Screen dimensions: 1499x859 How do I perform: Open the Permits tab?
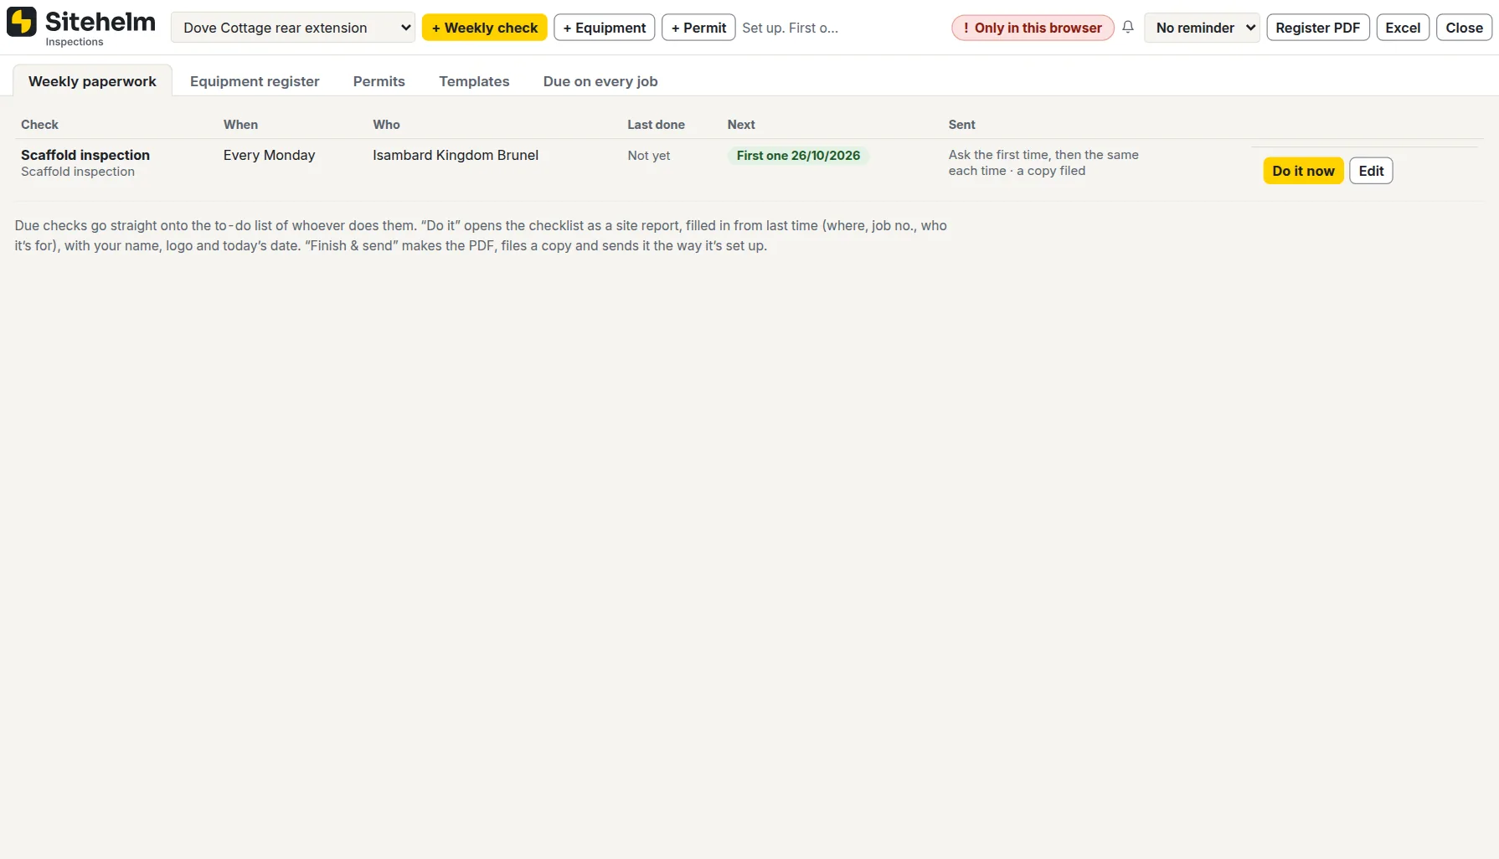pyautogui.click(x=379, y=81)
